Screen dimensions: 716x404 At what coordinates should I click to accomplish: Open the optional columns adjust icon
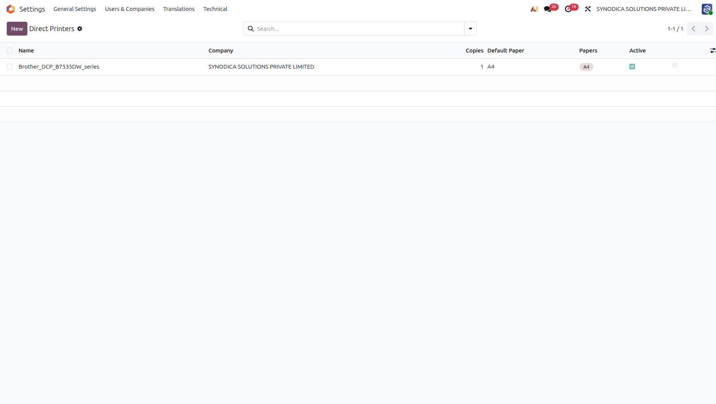[x=713, y=51]
